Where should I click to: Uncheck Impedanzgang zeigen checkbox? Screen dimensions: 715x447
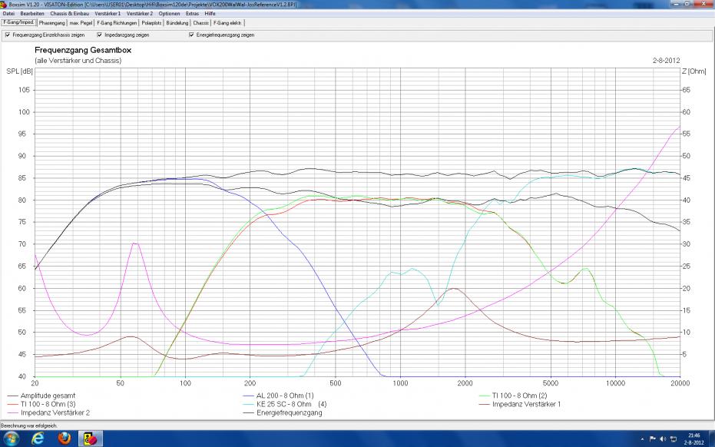pos(100,35)
